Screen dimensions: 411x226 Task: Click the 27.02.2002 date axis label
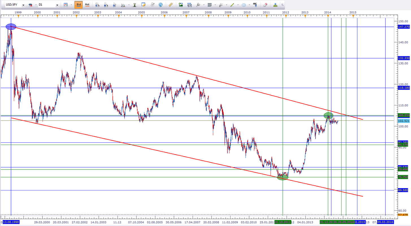click(80, 222)
